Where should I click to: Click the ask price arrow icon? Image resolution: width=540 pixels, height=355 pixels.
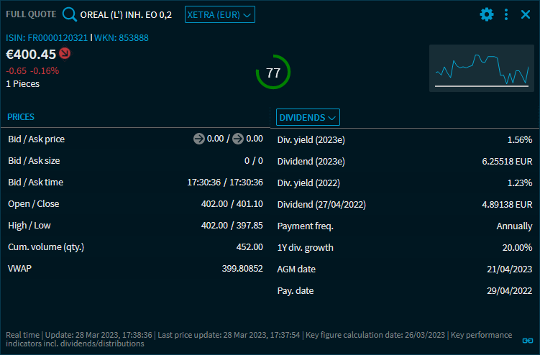point(238,139)
